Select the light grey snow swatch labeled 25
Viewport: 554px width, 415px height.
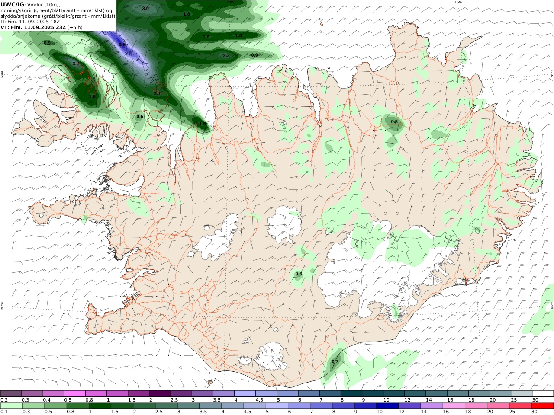point(522,393)
